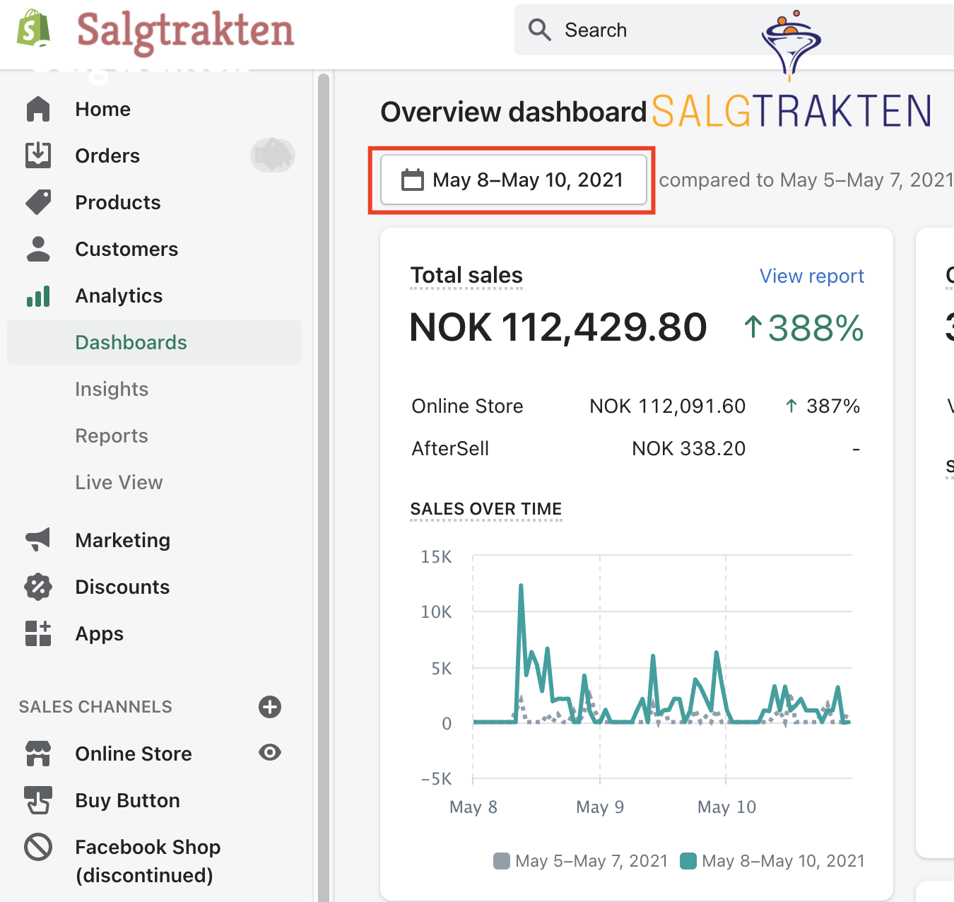Click the Customers person icon
This screenshot has height=902, width=954.
pos(38,249)
